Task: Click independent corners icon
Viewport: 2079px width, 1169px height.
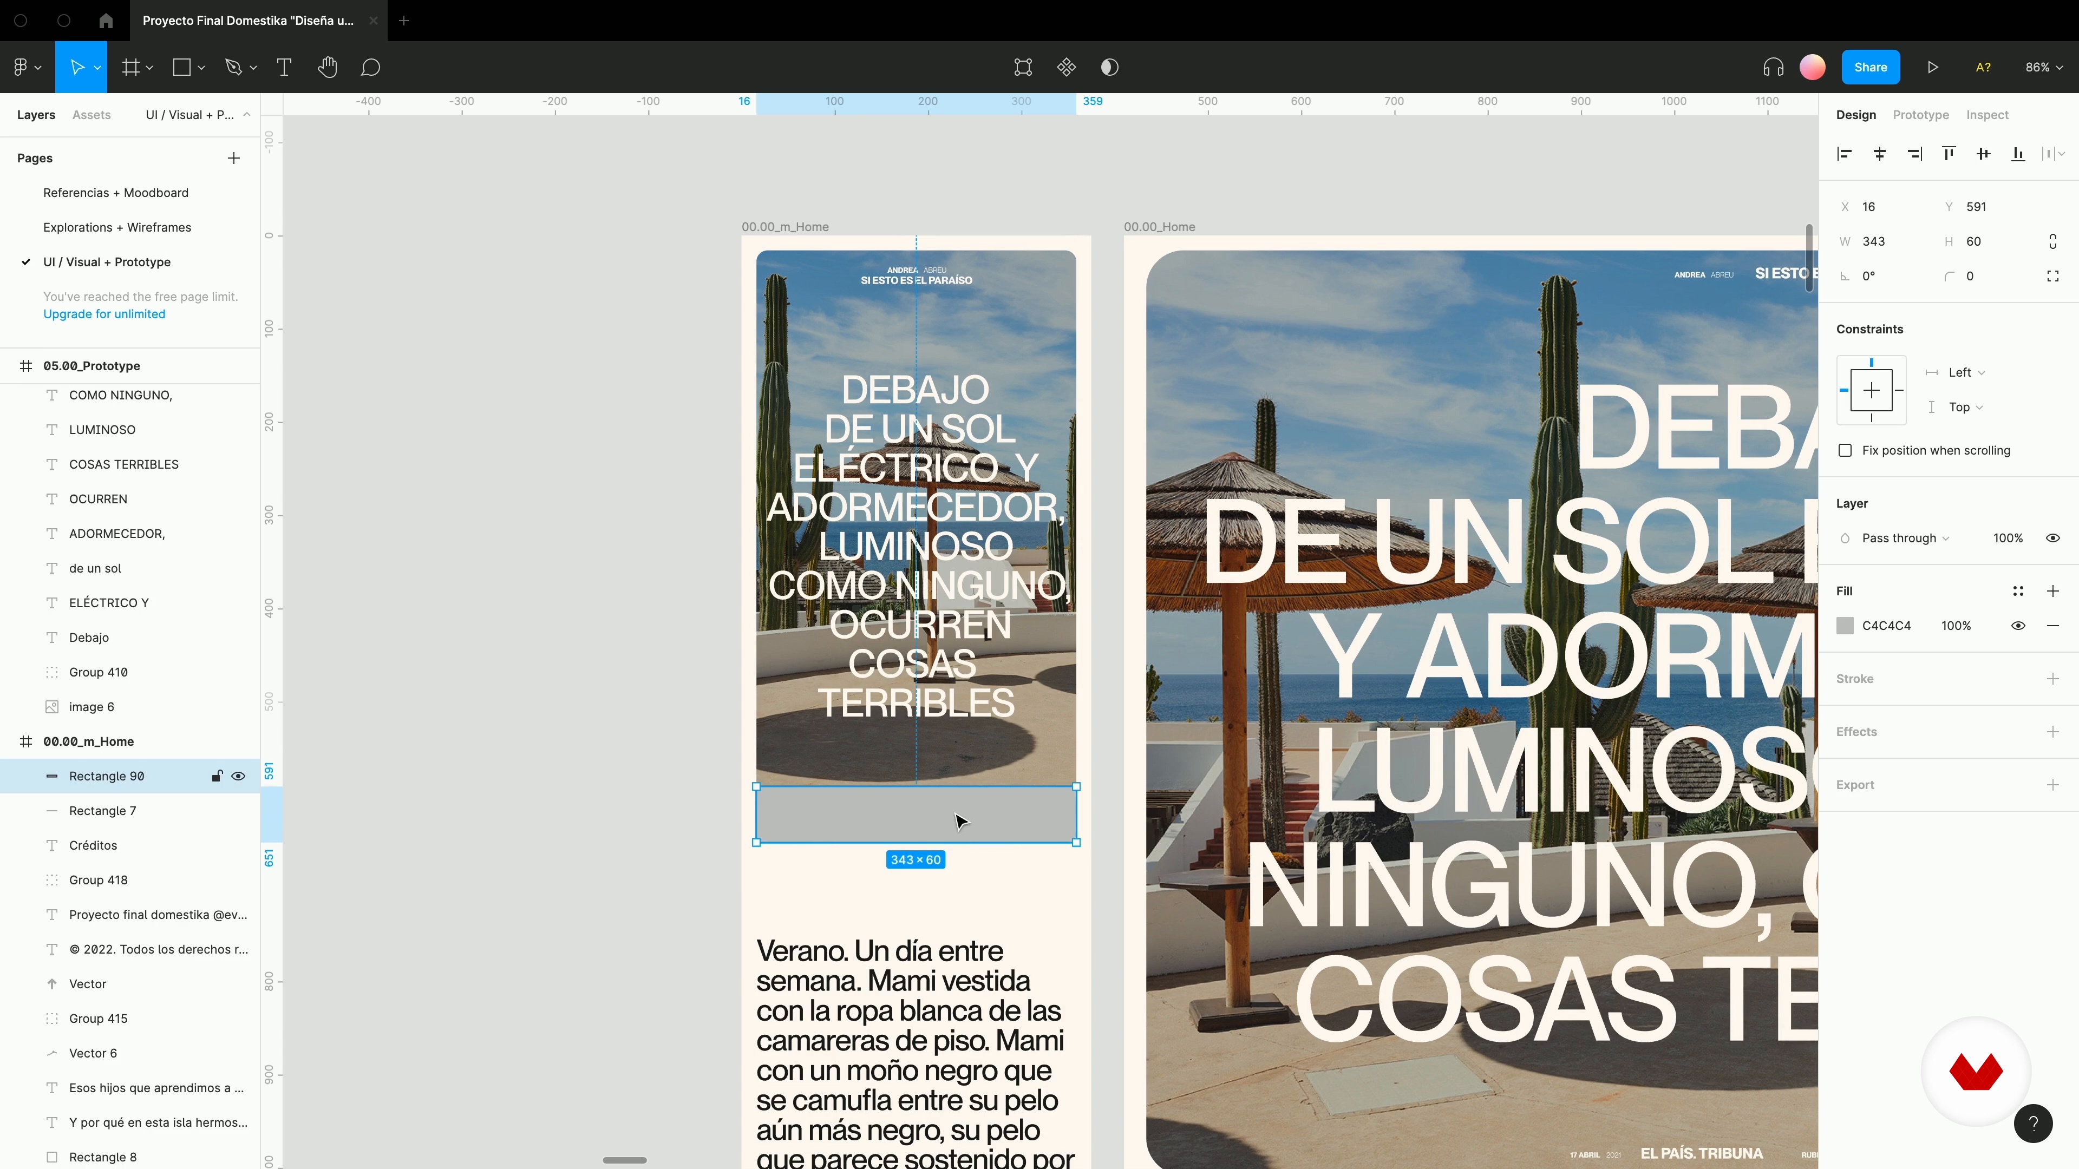Action: (x=2053, y=276)
